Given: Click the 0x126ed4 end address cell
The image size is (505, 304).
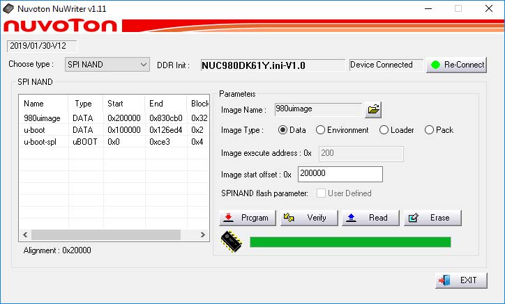Looking at the screenshot, I should pyautogui.click(x=166, y=130).
